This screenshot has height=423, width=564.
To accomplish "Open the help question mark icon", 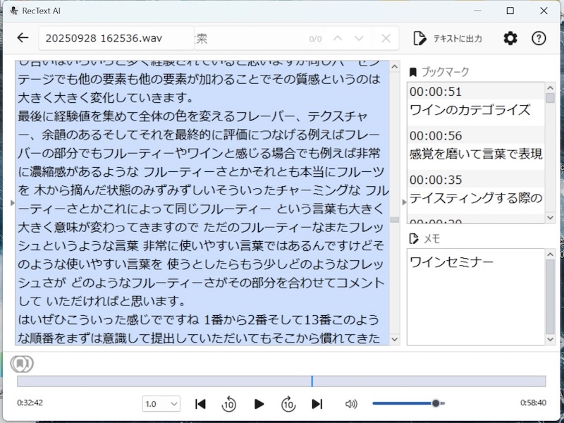I will point(539,39).
